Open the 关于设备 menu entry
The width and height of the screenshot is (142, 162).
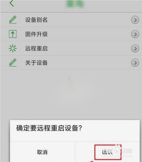(x=71, y=63)
